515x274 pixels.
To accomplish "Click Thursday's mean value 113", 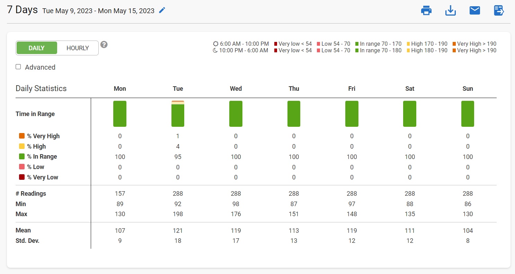I will tap(294, 230).
